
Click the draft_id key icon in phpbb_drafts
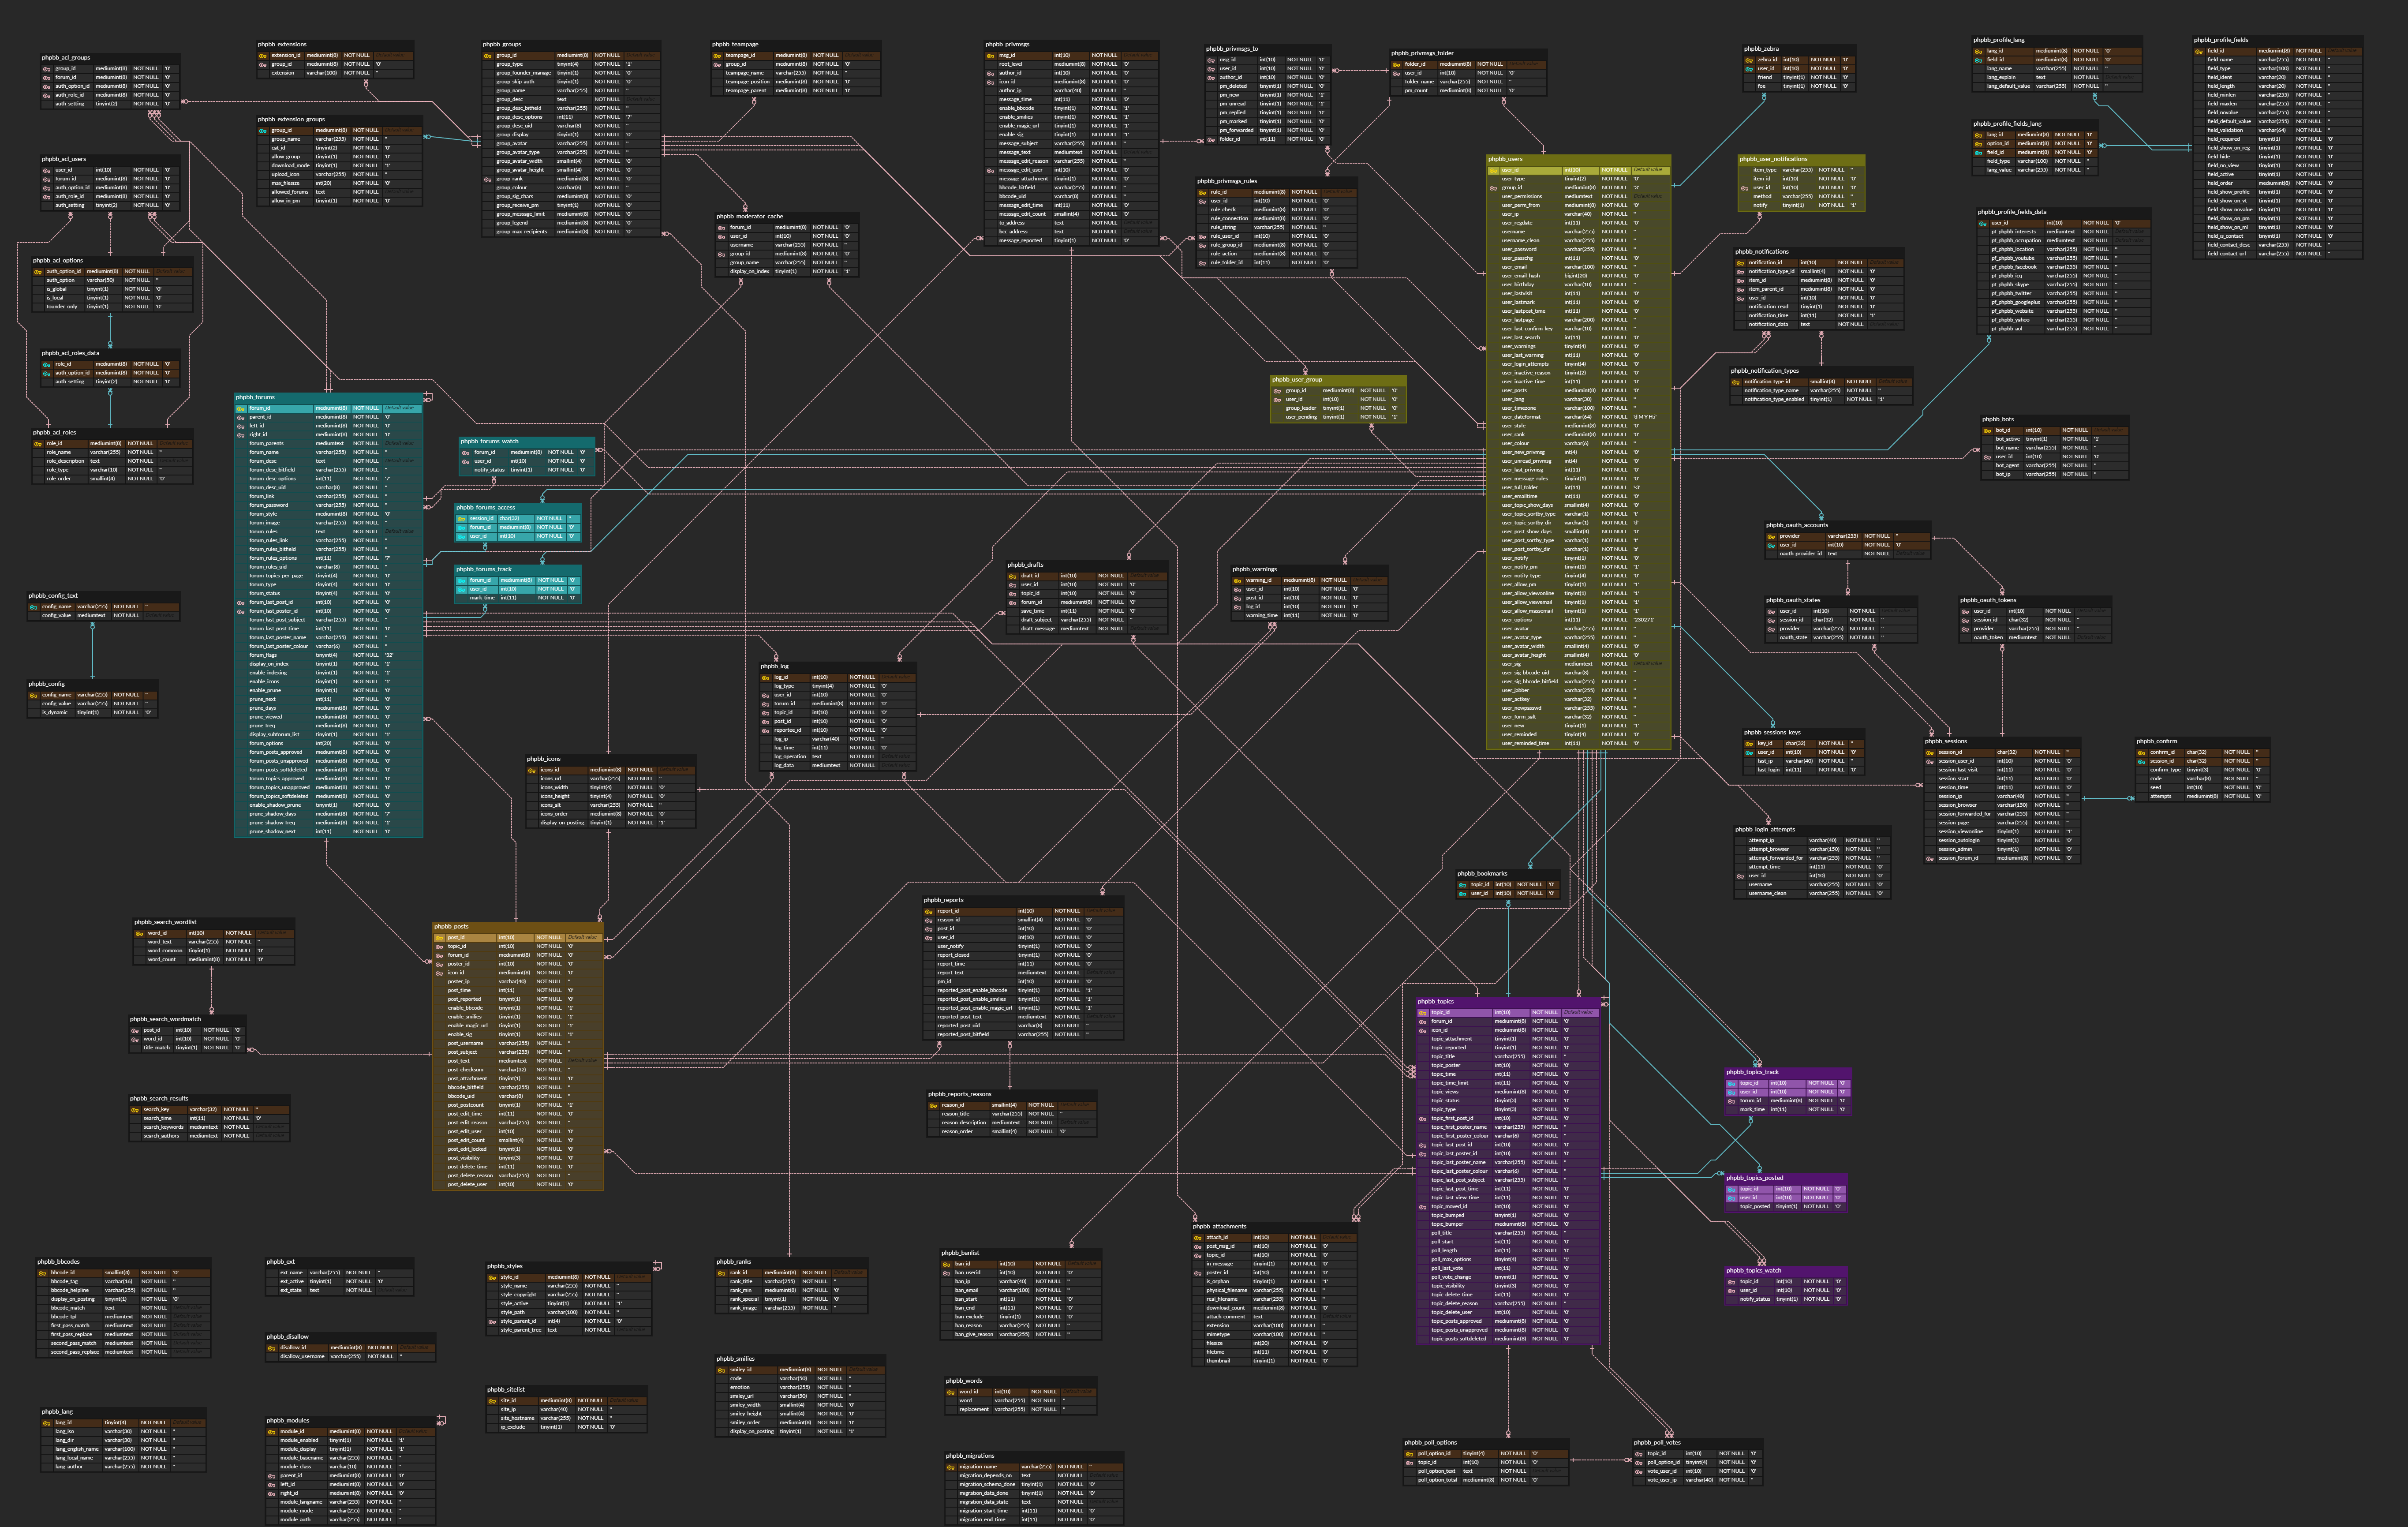1012,576
